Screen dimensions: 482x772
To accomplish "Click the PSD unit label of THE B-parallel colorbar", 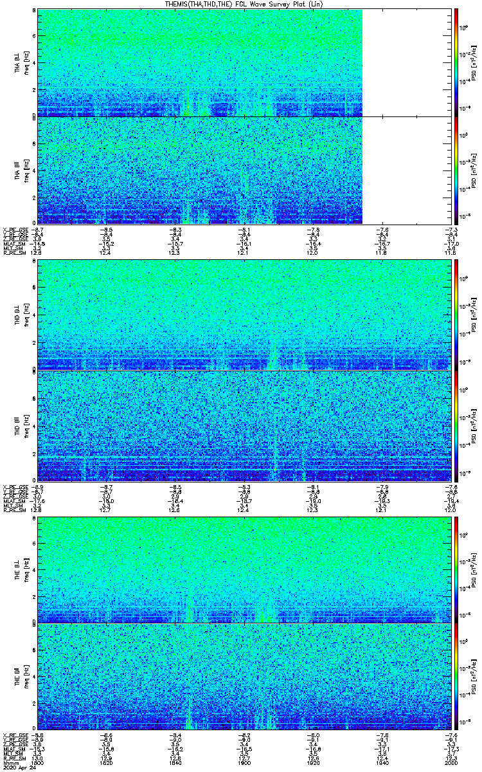I will (x=475, y=676).
